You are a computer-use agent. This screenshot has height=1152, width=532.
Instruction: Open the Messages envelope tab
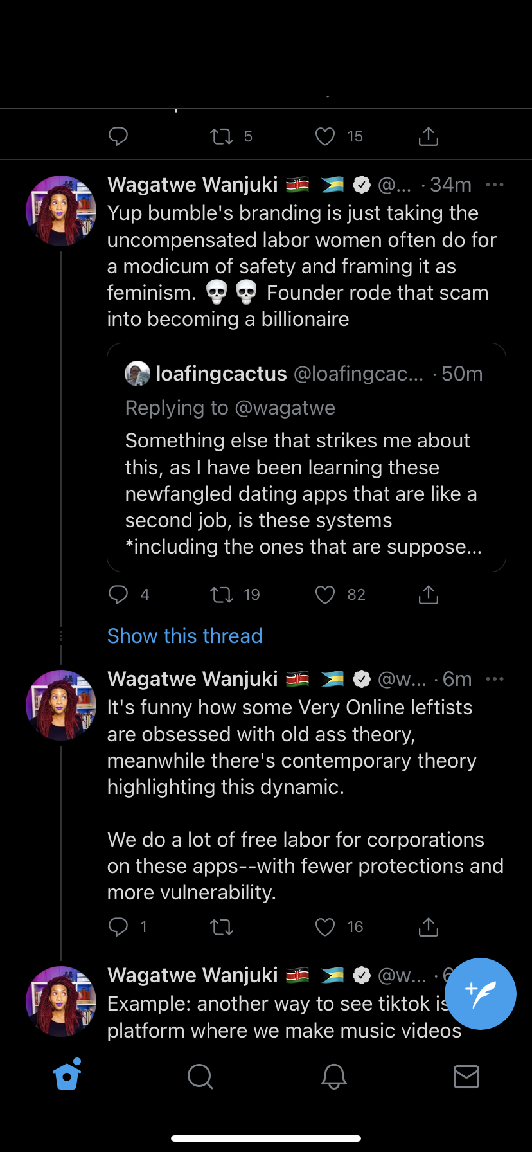pyautogui.click(x=466, y=1075)
